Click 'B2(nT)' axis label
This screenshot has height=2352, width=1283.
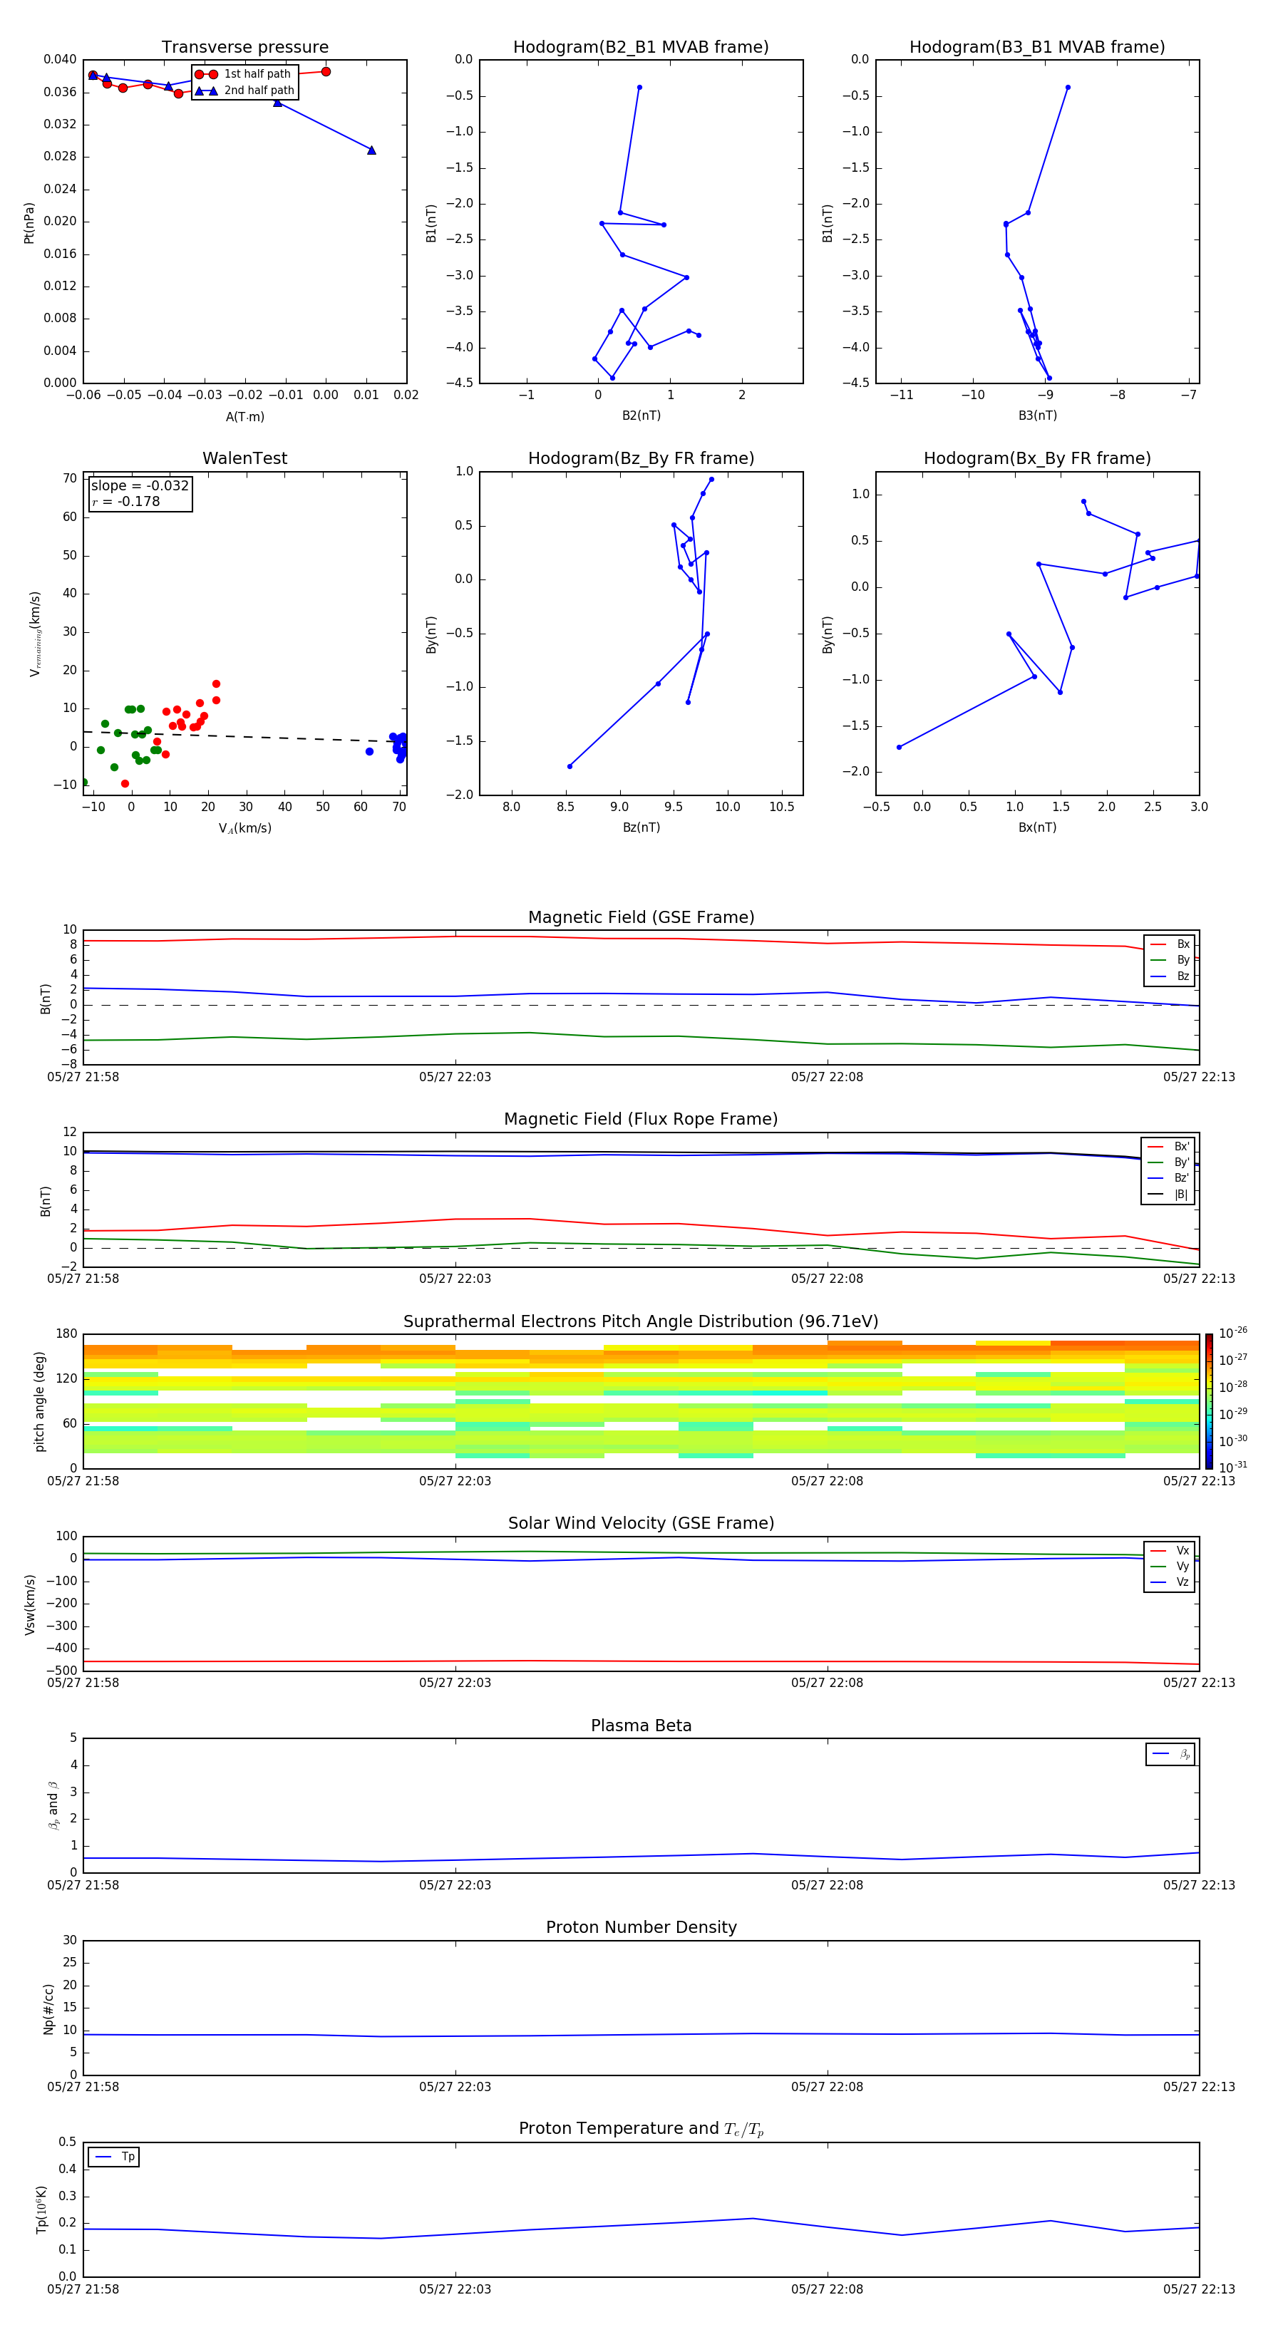641,416
